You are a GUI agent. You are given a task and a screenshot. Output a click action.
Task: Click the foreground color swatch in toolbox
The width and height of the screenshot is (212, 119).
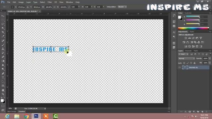[2, 100]
